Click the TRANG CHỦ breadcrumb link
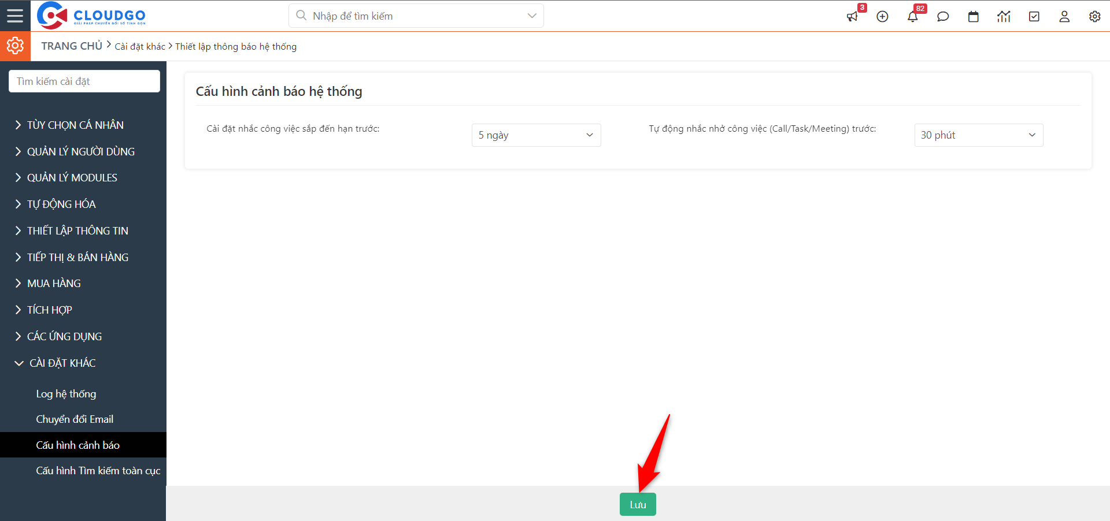Image resolution: width=1110 pixels, height=521 pixels. (x=71, y=46)
